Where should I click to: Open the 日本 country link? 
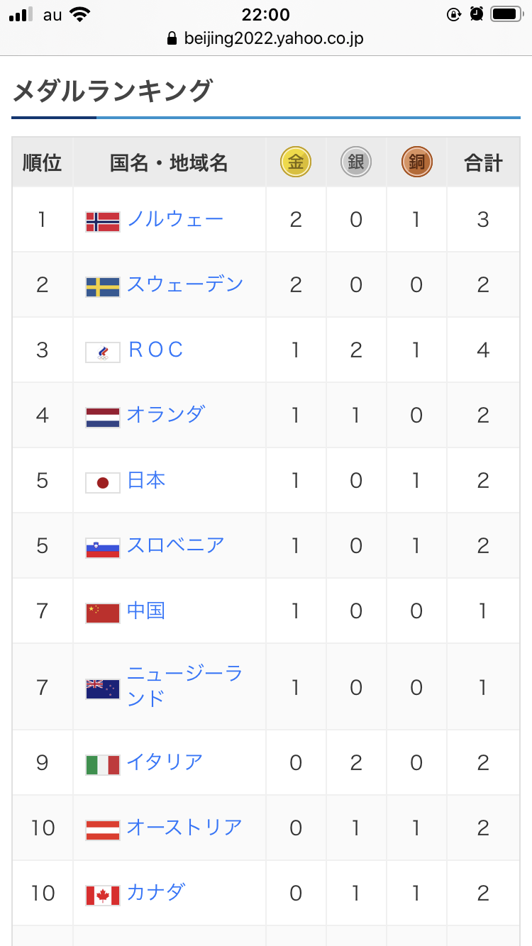coord(146,480)
